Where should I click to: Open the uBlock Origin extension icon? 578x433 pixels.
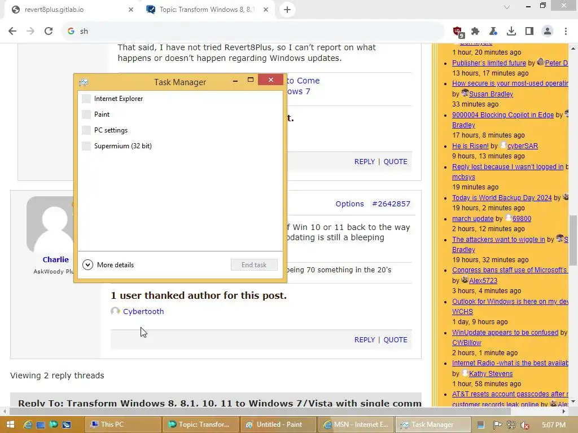click(458, 32)
